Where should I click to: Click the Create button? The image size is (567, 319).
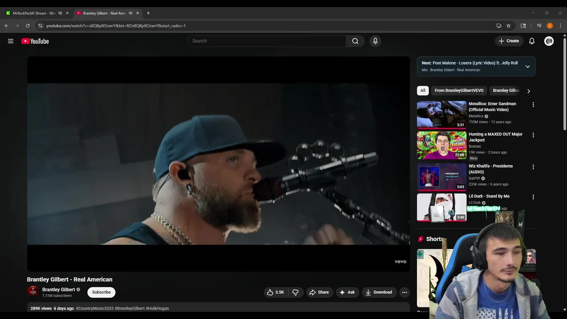[x=509, y=41]
